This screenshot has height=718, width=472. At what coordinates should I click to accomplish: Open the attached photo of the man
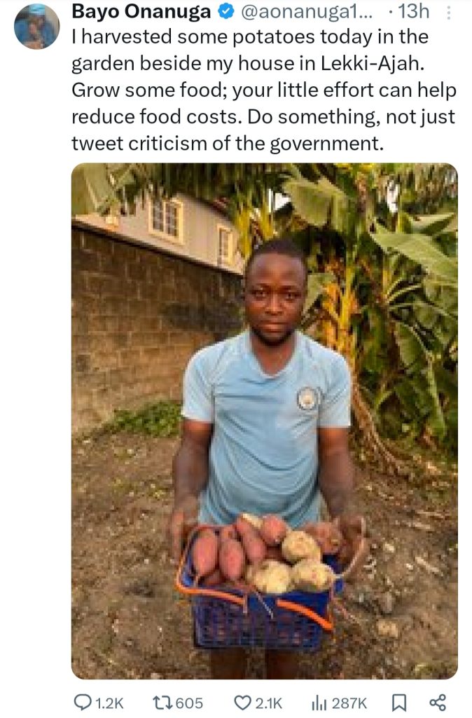click(264, 421)
